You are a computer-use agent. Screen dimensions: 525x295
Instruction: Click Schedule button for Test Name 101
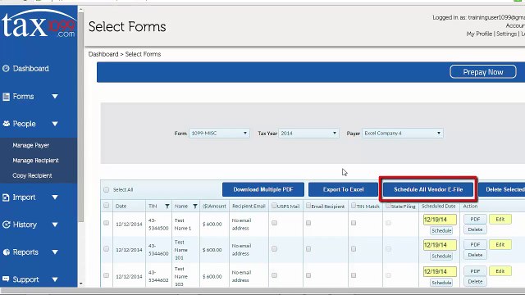click(x=441, y=256)
